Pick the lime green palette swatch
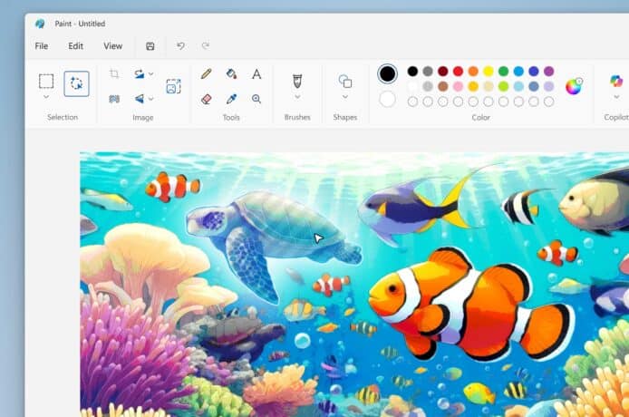Viewport: 629px width, 417px height. 503,86
